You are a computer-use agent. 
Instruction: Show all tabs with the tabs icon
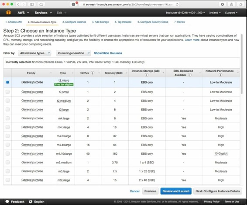coord(241,4)
